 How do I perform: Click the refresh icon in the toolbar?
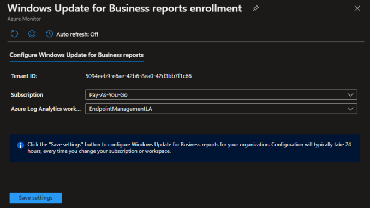[x=14, y=34]
